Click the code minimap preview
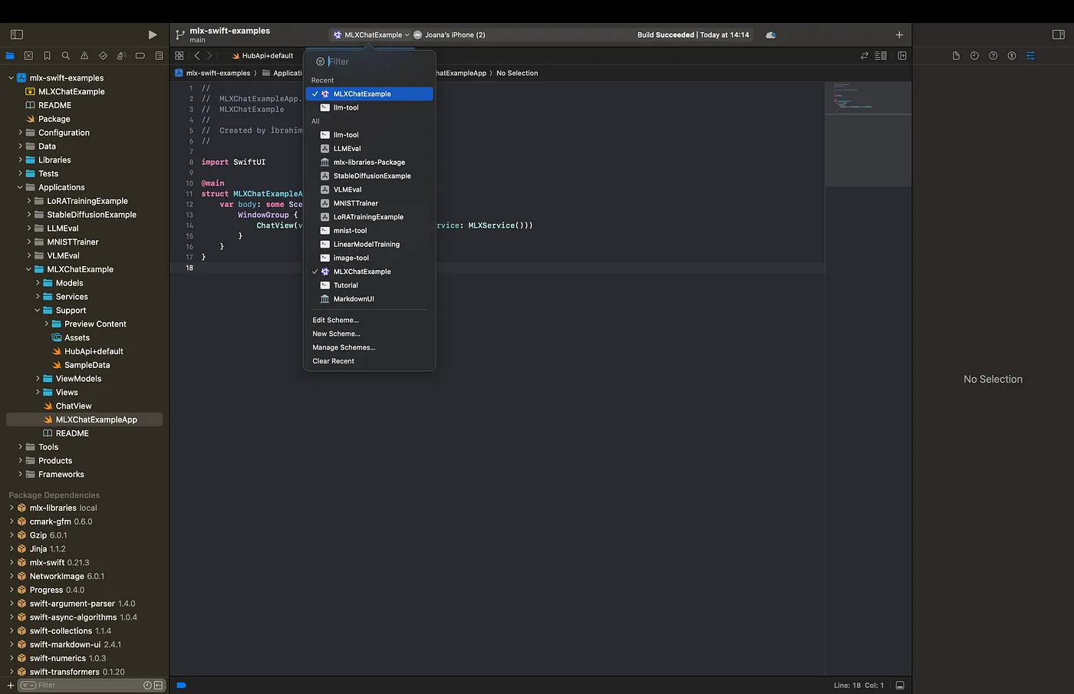Screen dimensions: 1074x694 pyautogui.click(x=868, y=134)
